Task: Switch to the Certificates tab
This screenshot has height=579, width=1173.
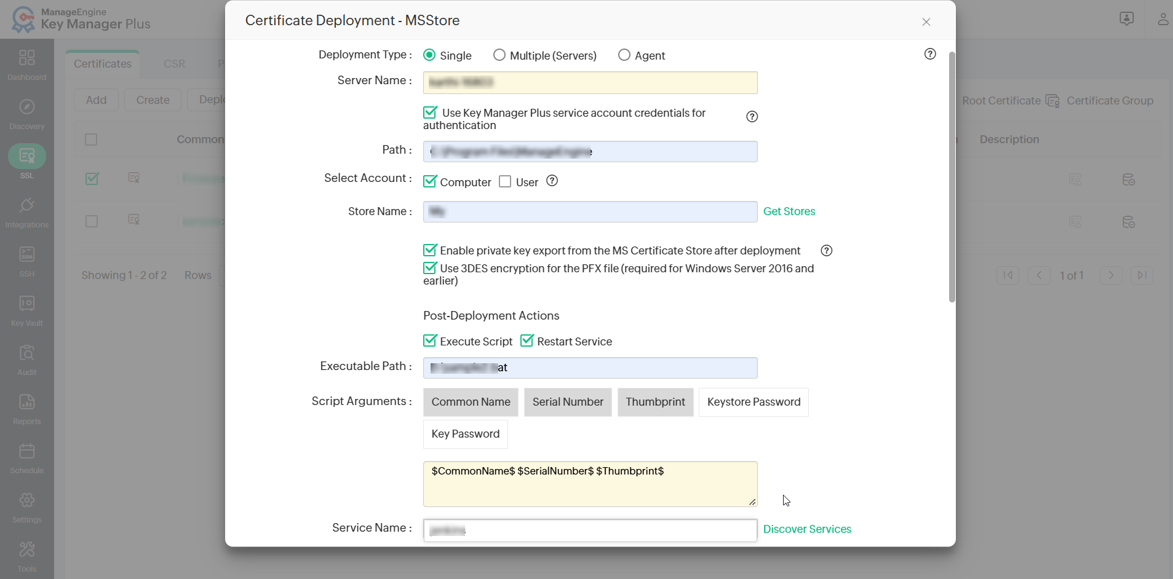Action: point(103,64)
